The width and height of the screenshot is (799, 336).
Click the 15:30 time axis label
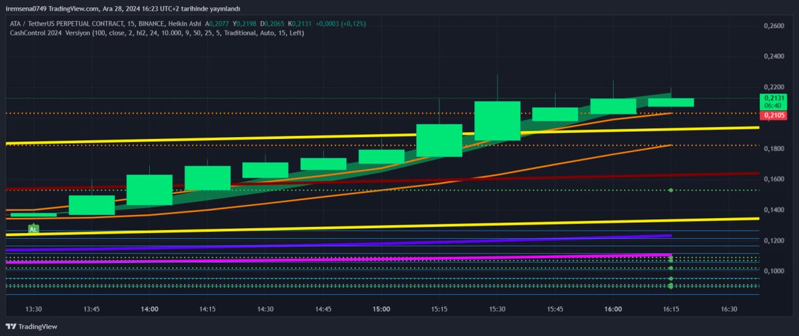497,309
